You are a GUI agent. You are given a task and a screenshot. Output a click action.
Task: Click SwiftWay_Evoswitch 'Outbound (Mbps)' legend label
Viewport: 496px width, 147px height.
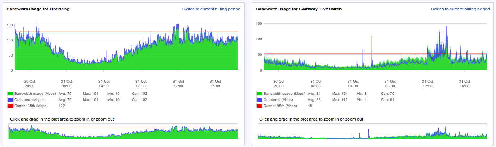pos(278,100)
